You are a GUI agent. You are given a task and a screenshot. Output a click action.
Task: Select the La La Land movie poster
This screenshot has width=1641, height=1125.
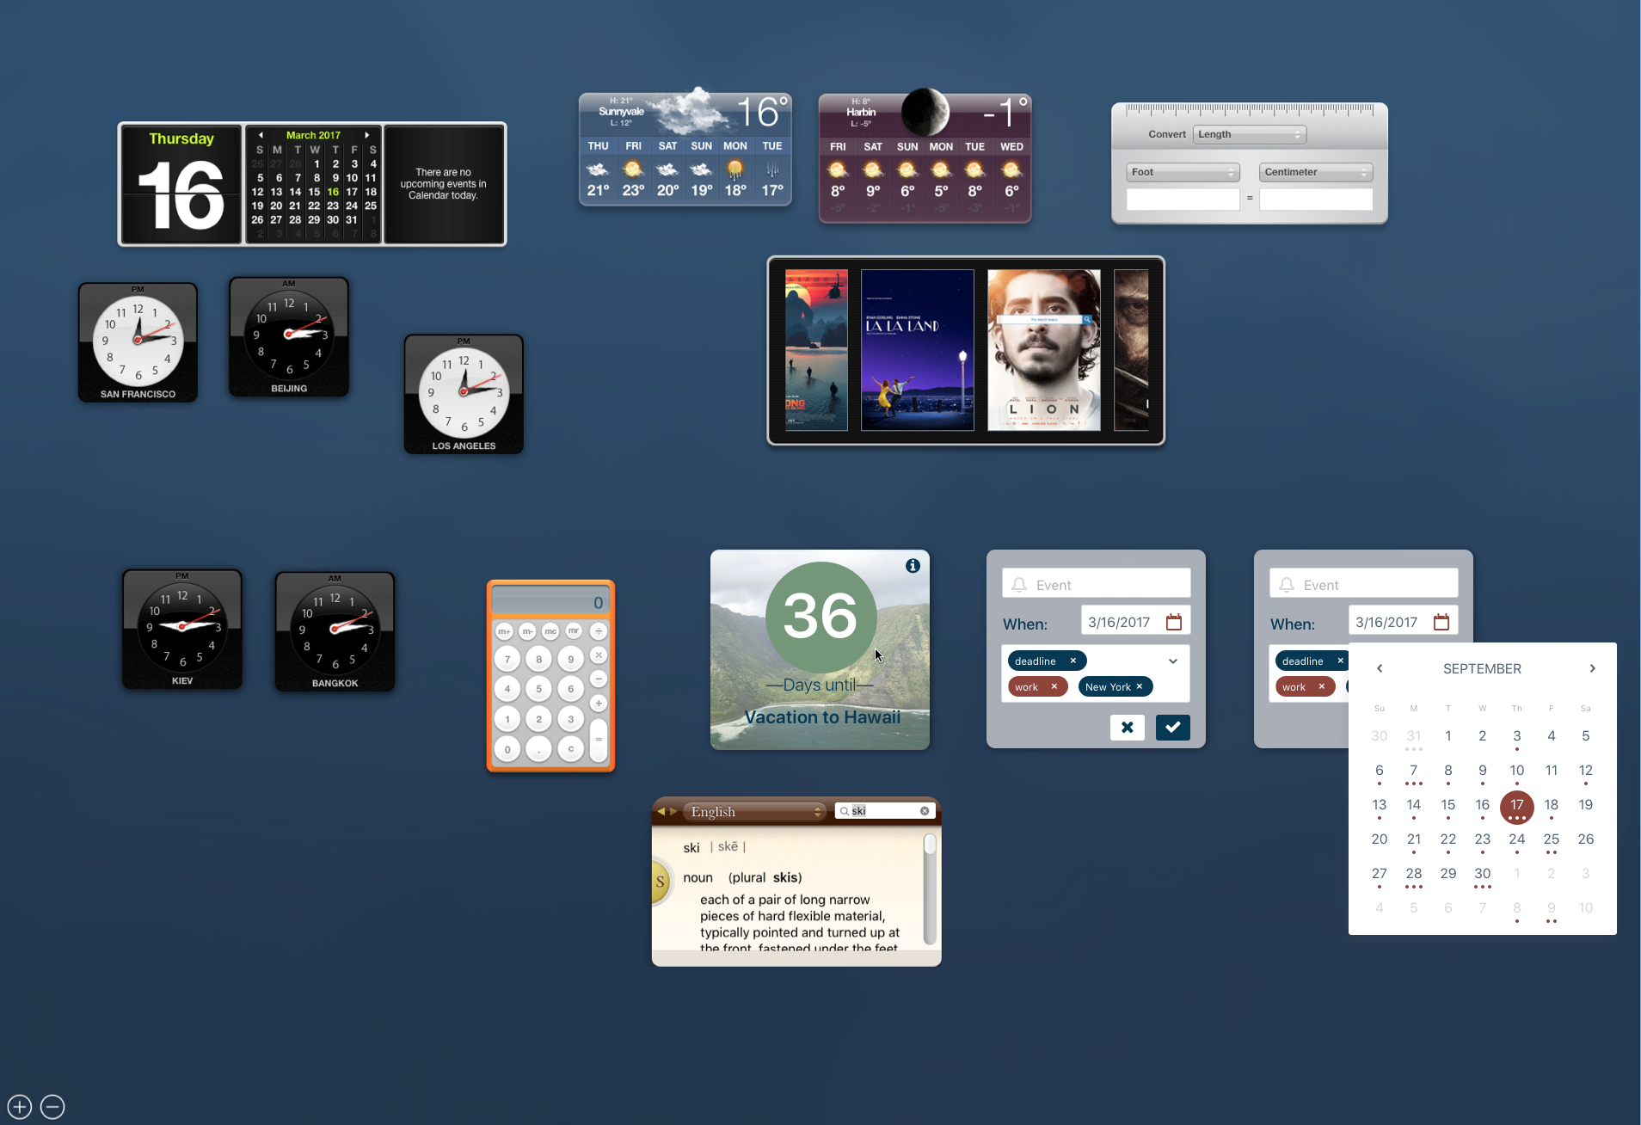tap(918, 350)
